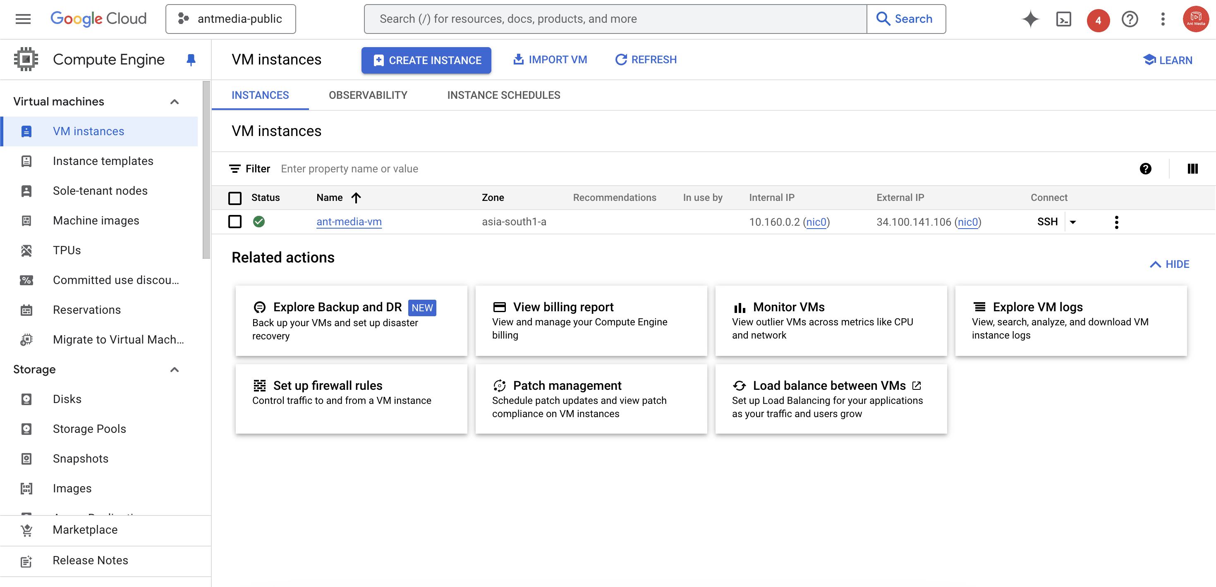Click the TPUs sidebar icon

pyautogui.click(x=26, y=250)
